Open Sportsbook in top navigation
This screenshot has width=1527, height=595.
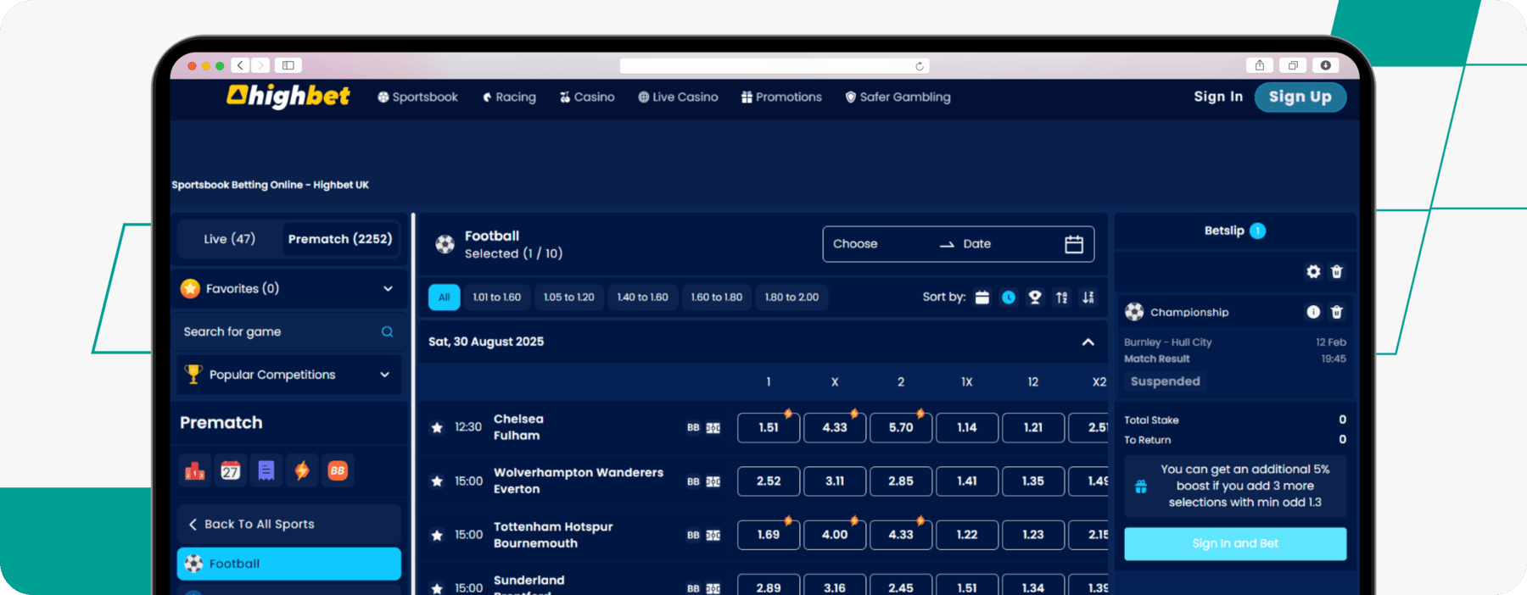click(x=417, y=97)
